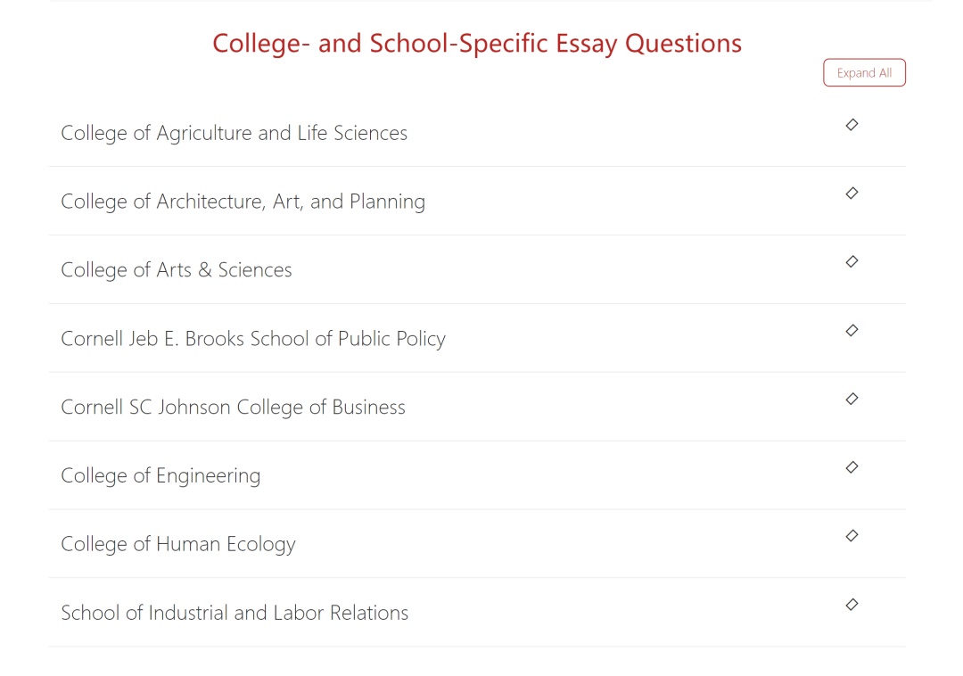Show Cornell Jeb E. Brooks School of Public Policy essays

pyautogui.click(x=253, y=339)
